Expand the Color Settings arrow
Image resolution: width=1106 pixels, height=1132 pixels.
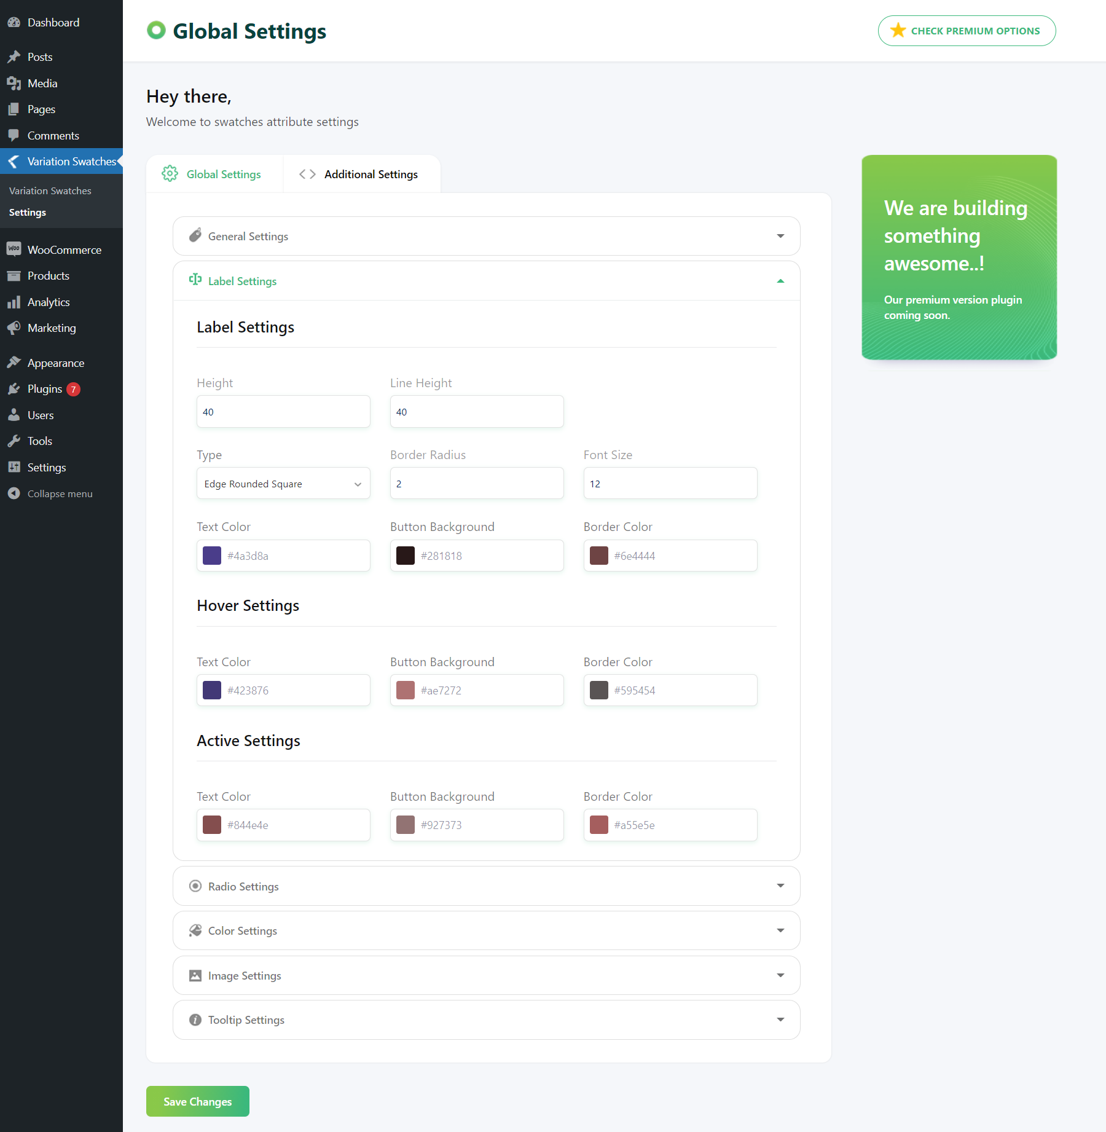coord(780,930)
